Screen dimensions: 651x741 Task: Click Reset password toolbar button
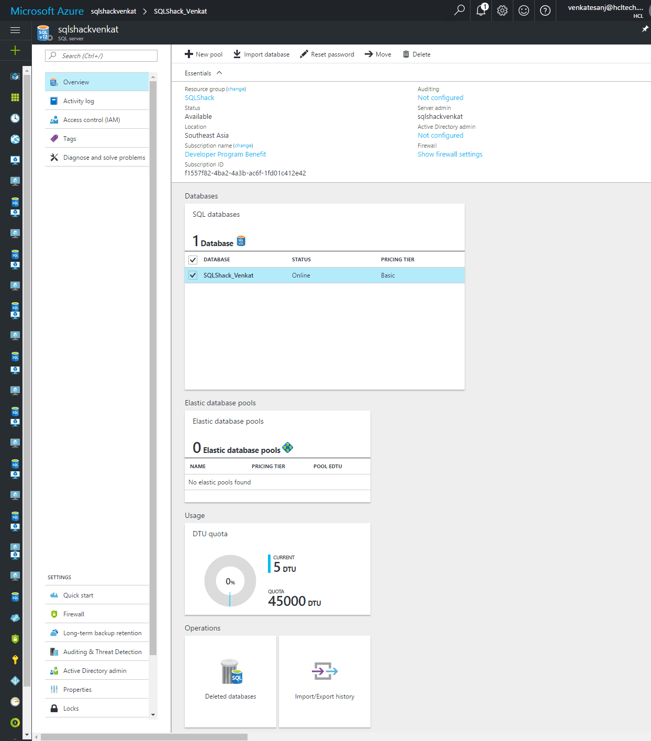327,54
